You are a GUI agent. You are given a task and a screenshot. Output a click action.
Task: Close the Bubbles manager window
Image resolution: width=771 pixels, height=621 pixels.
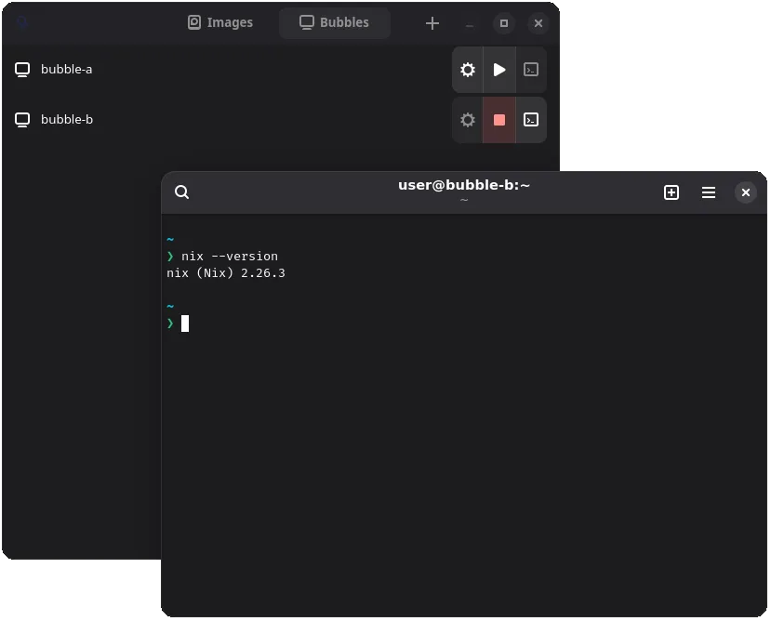pyautogui.click(x=538, y=23)
